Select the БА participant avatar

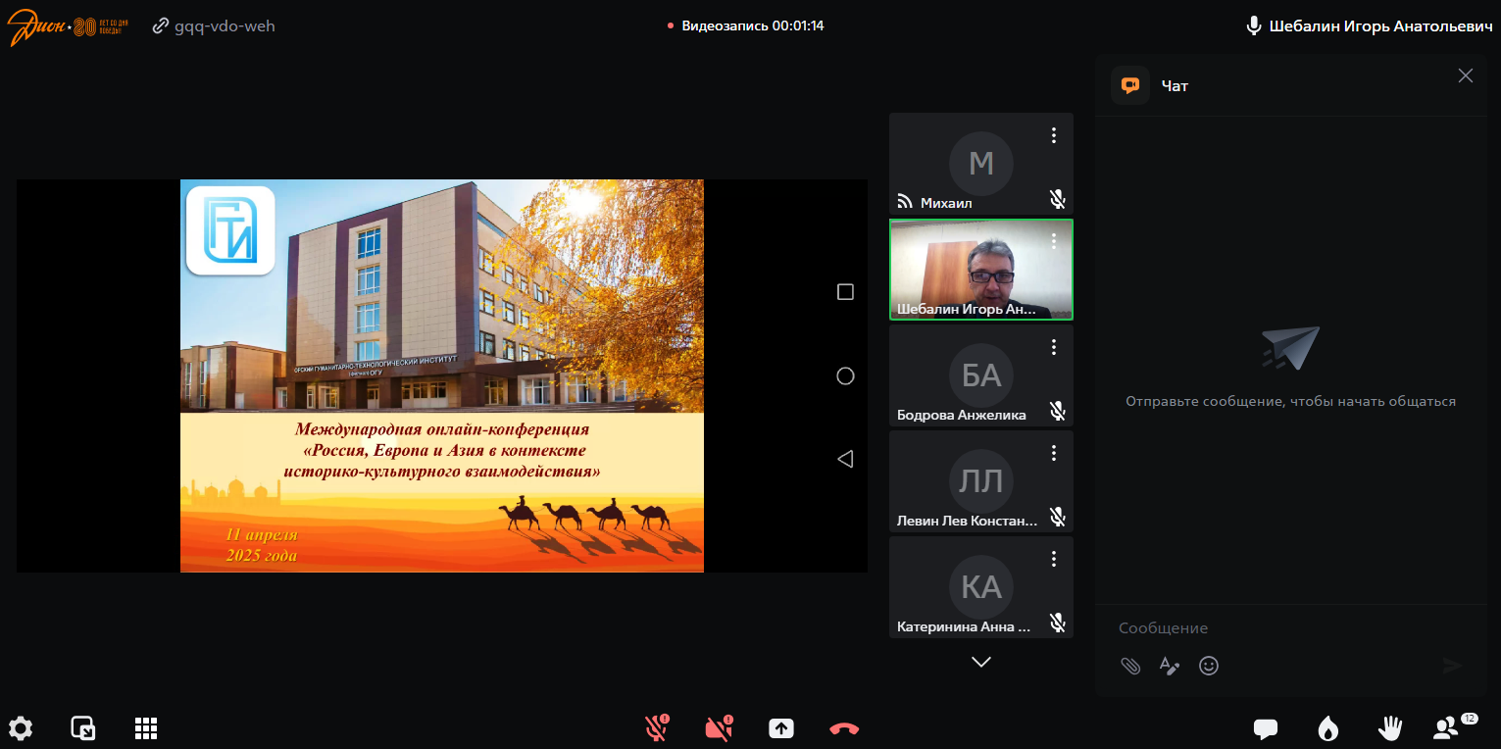pos(981,375)
